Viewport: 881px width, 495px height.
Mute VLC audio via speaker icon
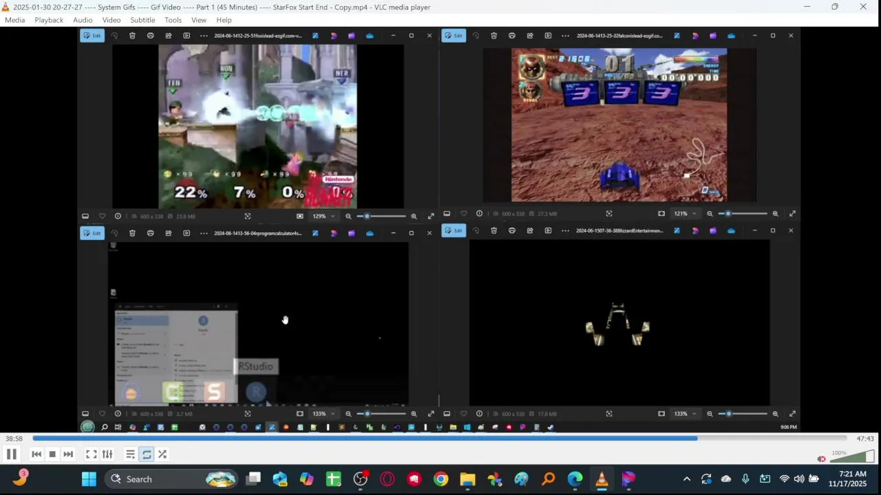tap(821, 459)
